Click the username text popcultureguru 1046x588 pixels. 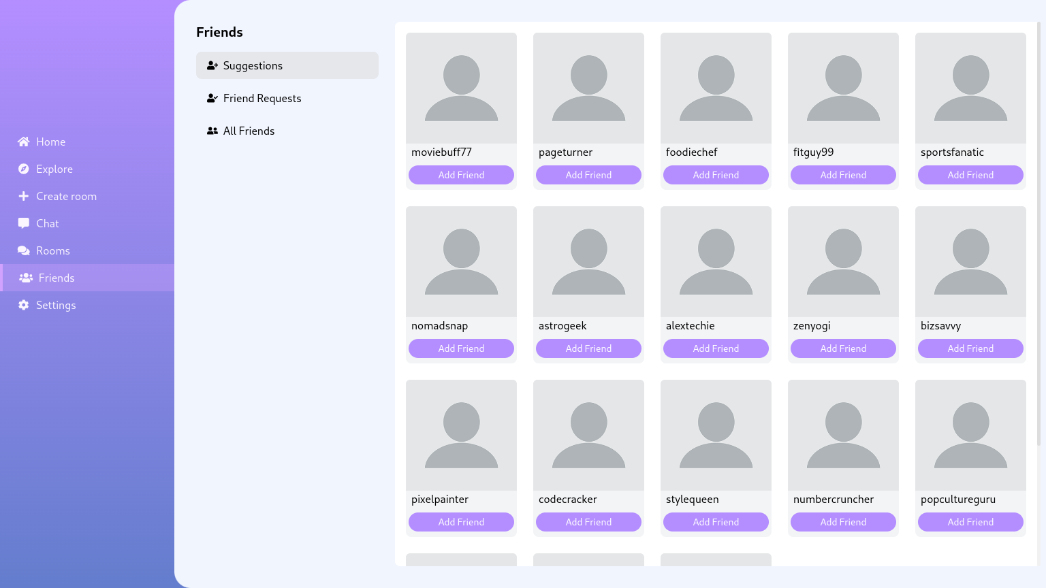(x=958, y=500)
